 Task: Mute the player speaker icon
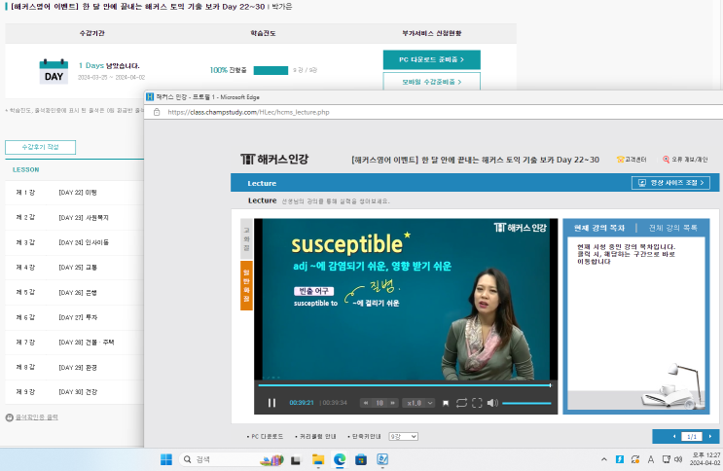[x=492, y=403]
